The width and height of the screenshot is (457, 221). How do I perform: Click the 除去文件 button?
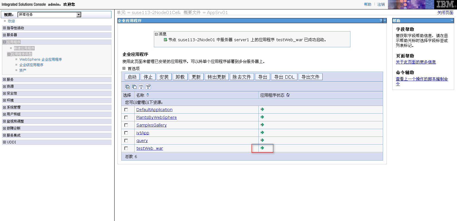(x=242, y=77)
